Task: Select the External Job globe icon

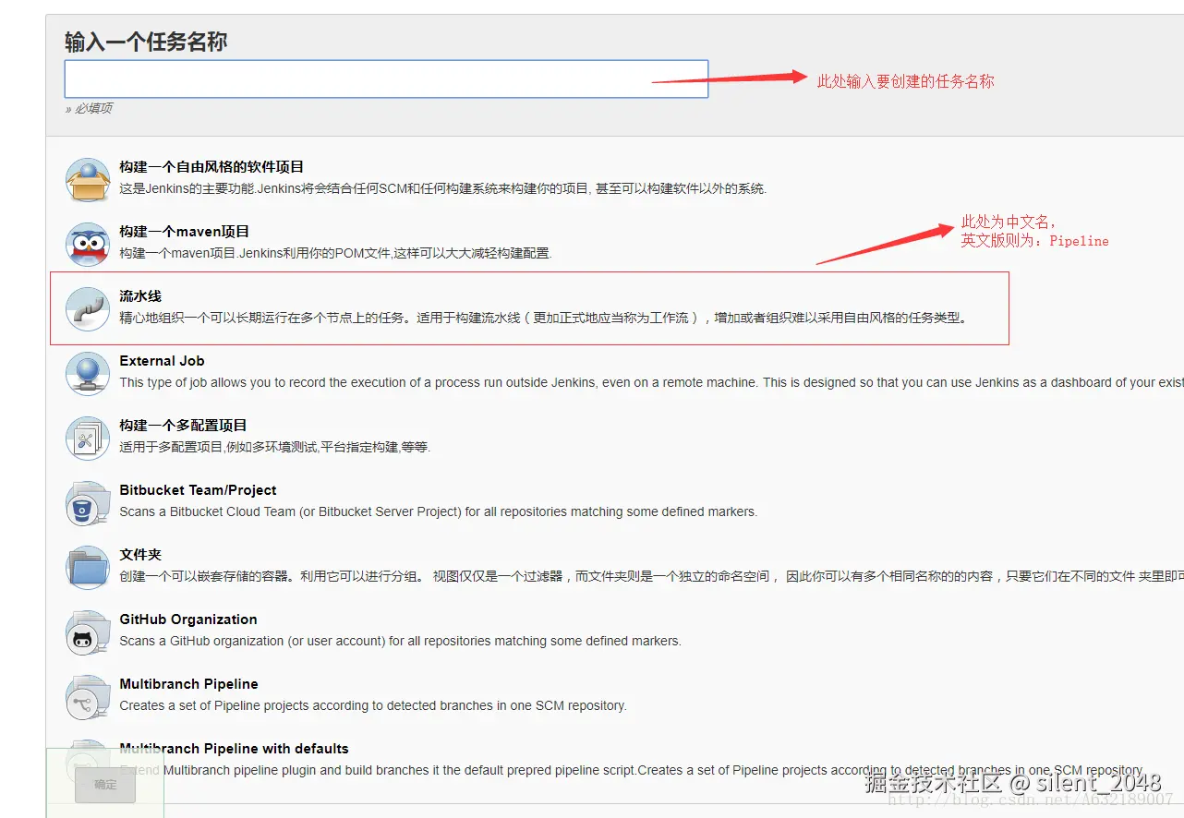Action: (x=88, y=373)
